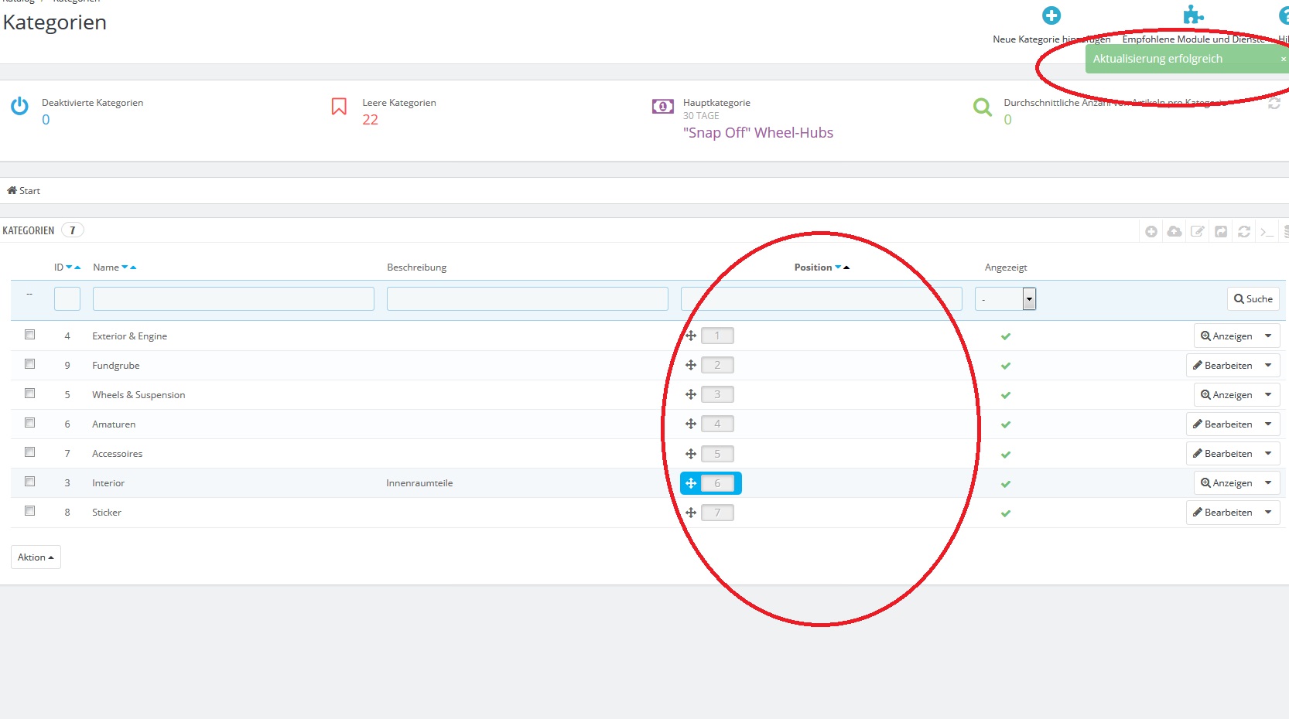The image size is (1289, 719).
Task: Focus the Name filter field
Action: point(234,299)
